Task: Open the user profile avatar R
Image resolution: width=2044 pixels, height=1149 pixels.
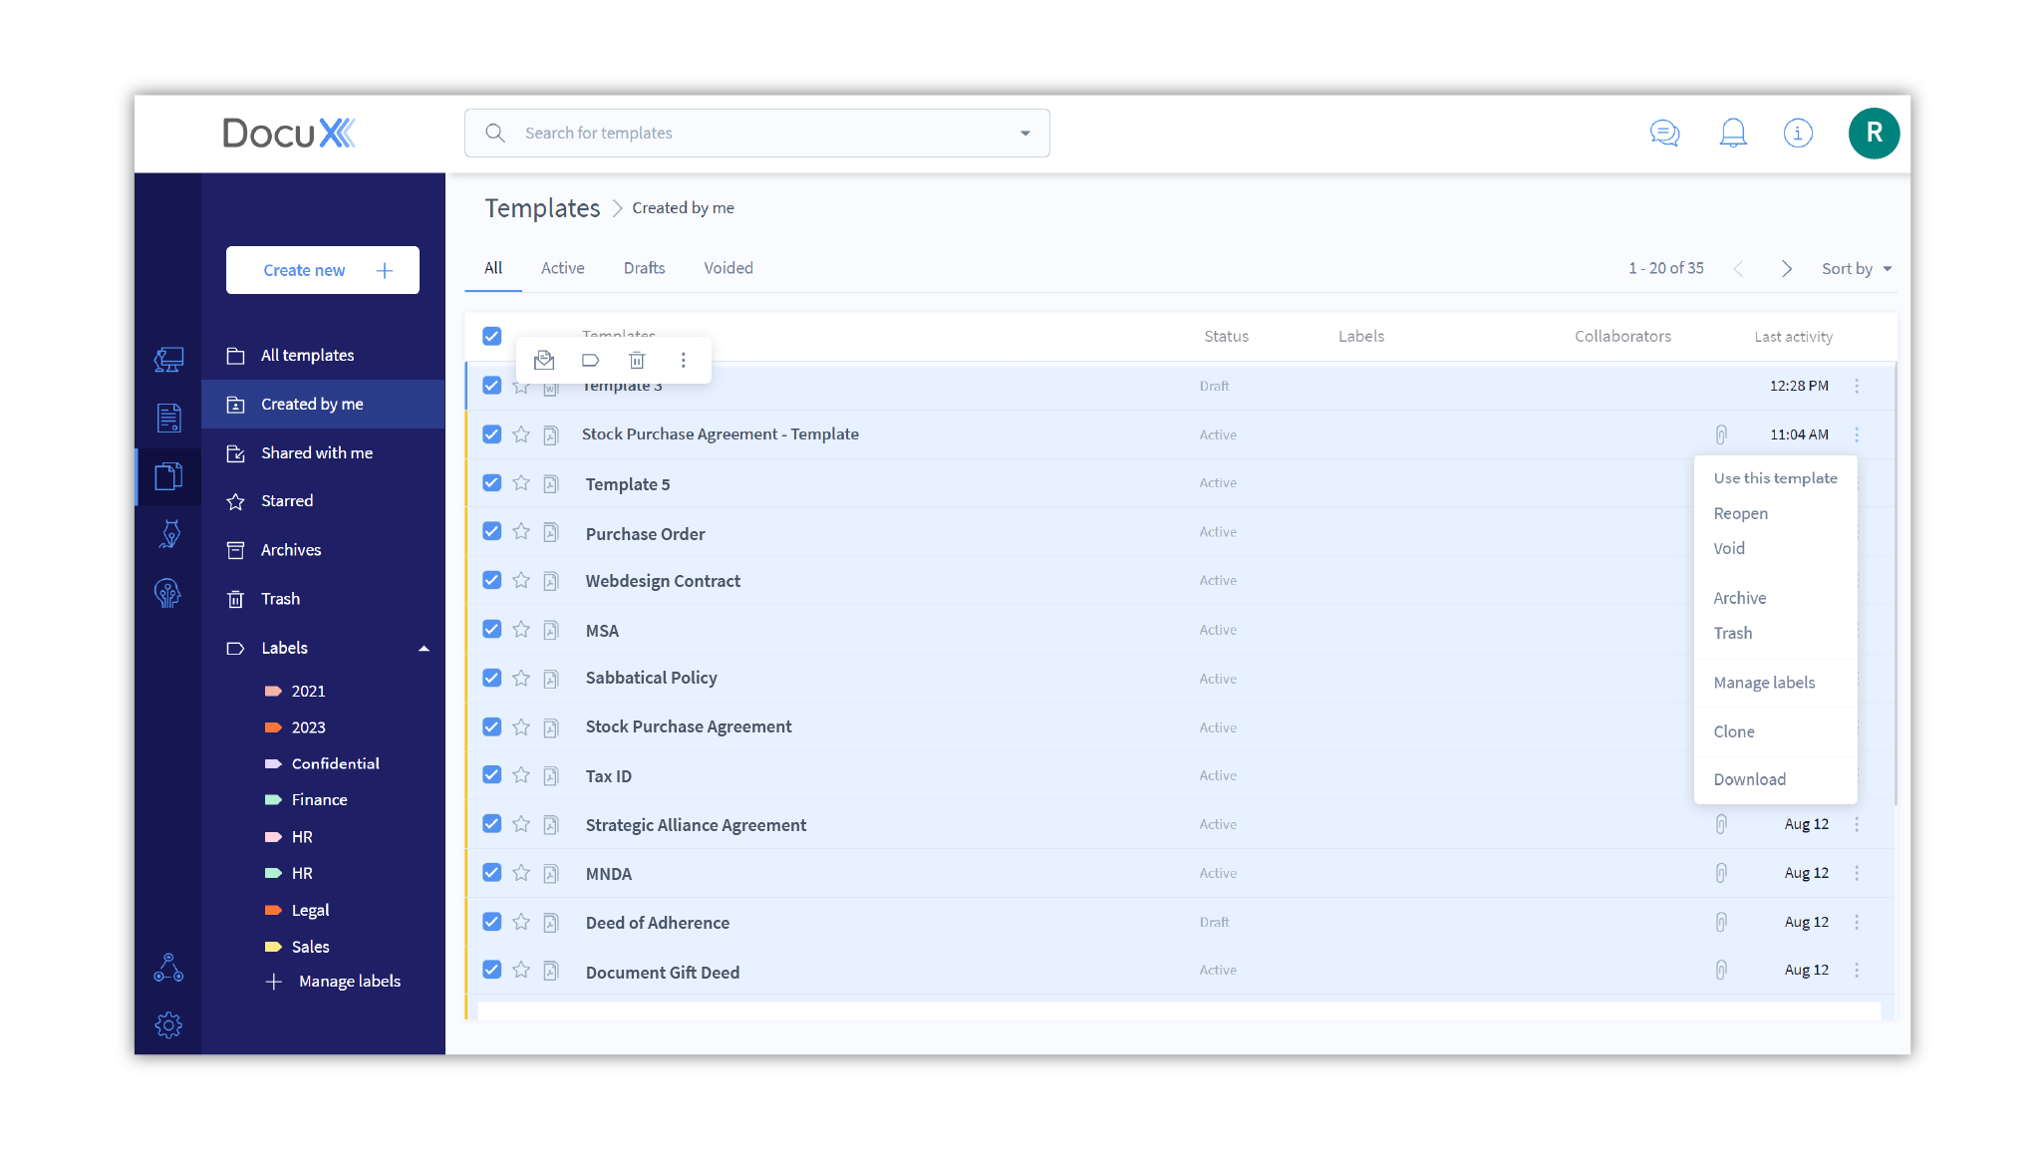Action: [1874, 133]
